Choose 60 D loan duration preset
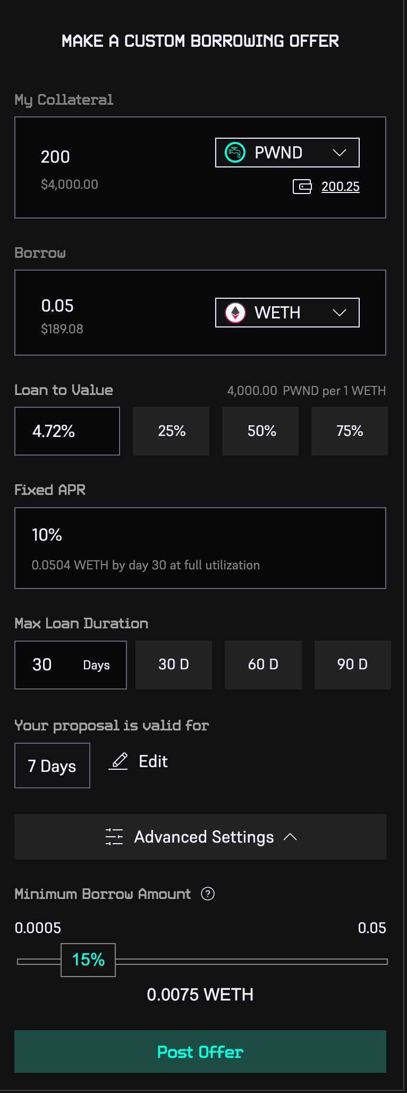 click(x=263, y=665)
